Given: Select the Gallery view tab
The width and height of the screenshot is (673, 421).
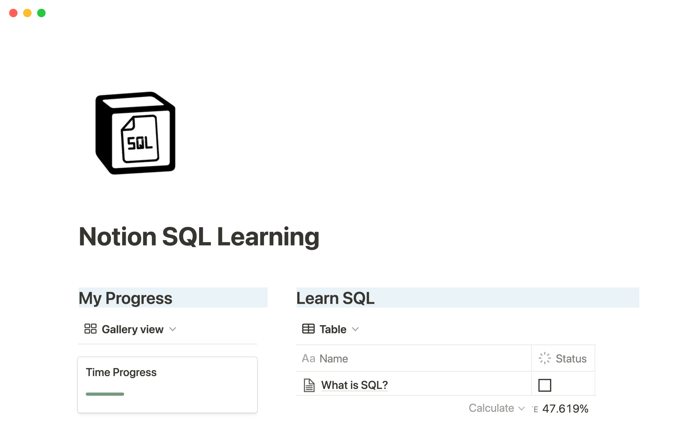Looking at the screenshot, I should 132,329.
